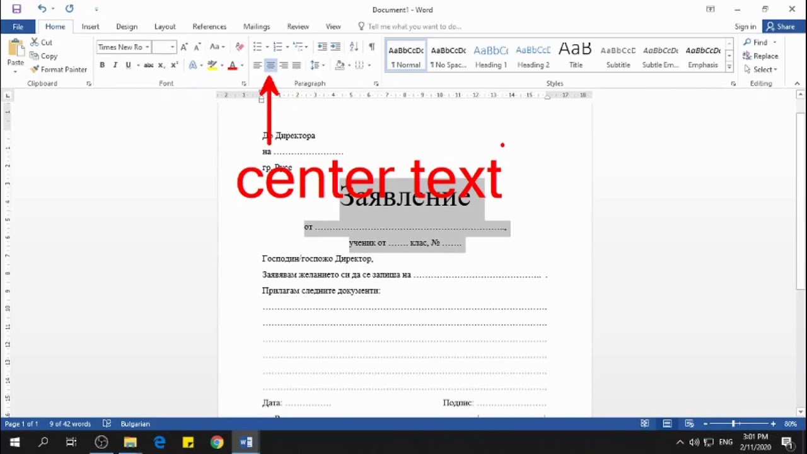Switch to the Design tab

[x=127, y=26]
